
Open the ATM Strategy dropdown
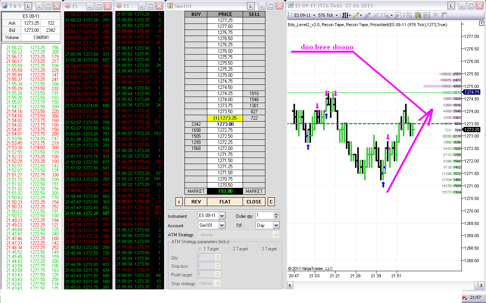238,235
